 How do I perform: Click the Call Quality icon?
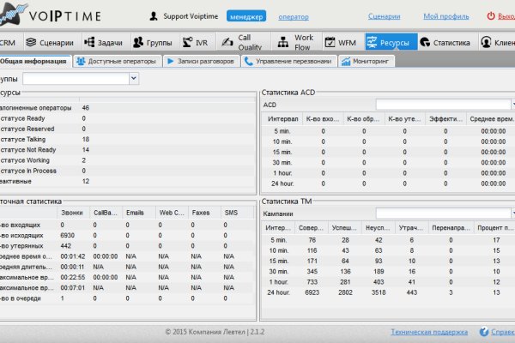click(226, 42)
